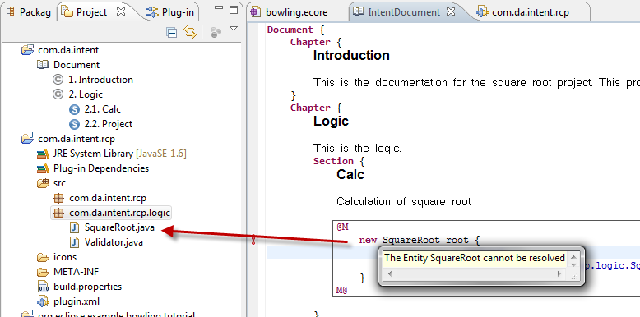Toggle Link with Editor icon

[190, 32]
